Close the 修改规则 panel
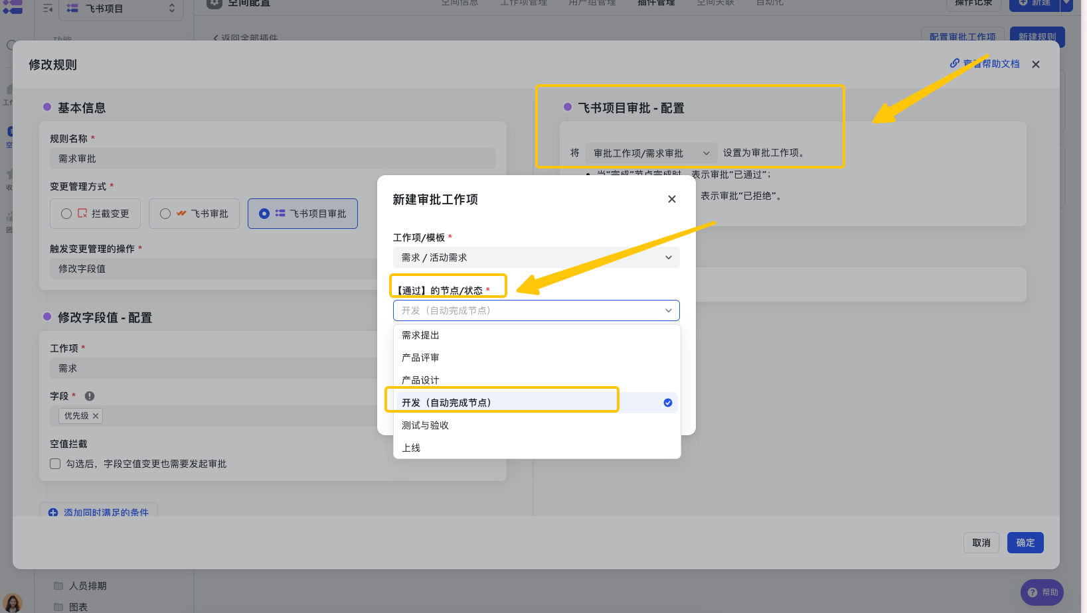This screenshot has width=1087, height=613. 1036,64
